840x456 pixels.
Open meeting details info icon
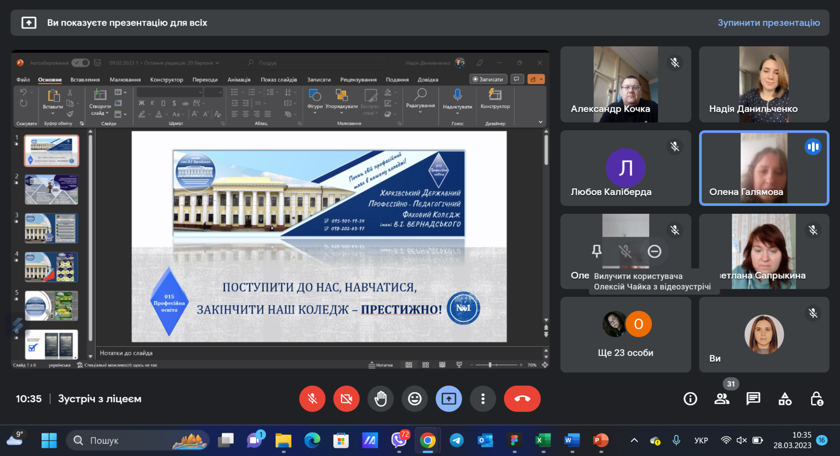pos(690,398)
